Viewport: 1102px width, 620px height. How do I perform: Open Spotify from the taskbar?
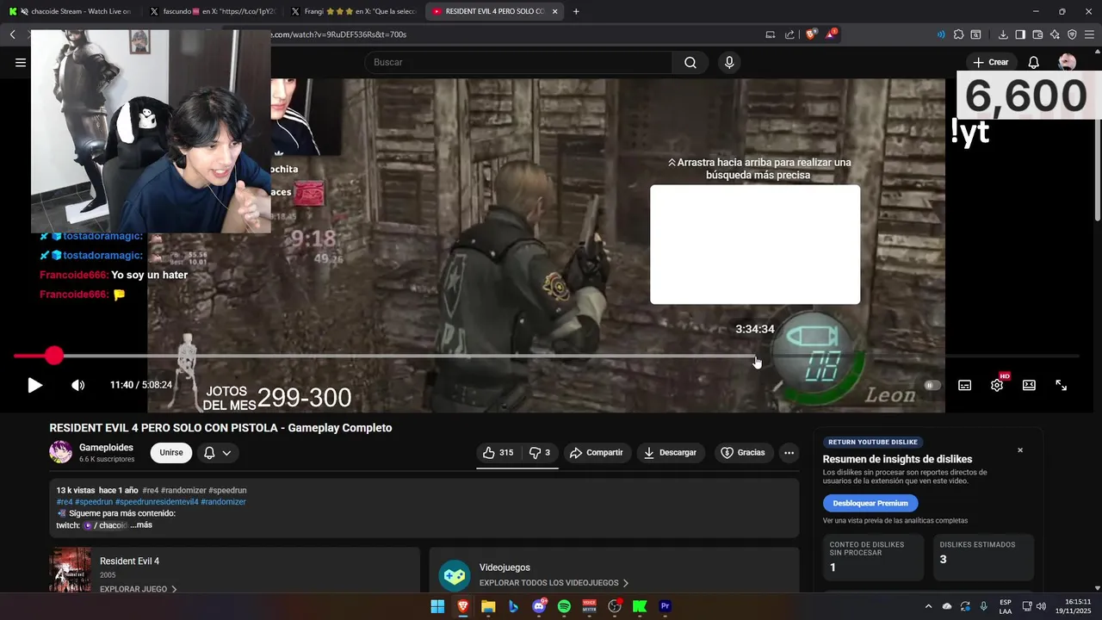click(564, 606)
